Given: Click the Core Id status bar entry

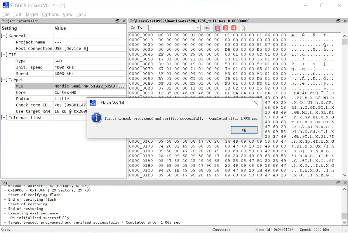Looking at the screenshot, I should [274, 230].
